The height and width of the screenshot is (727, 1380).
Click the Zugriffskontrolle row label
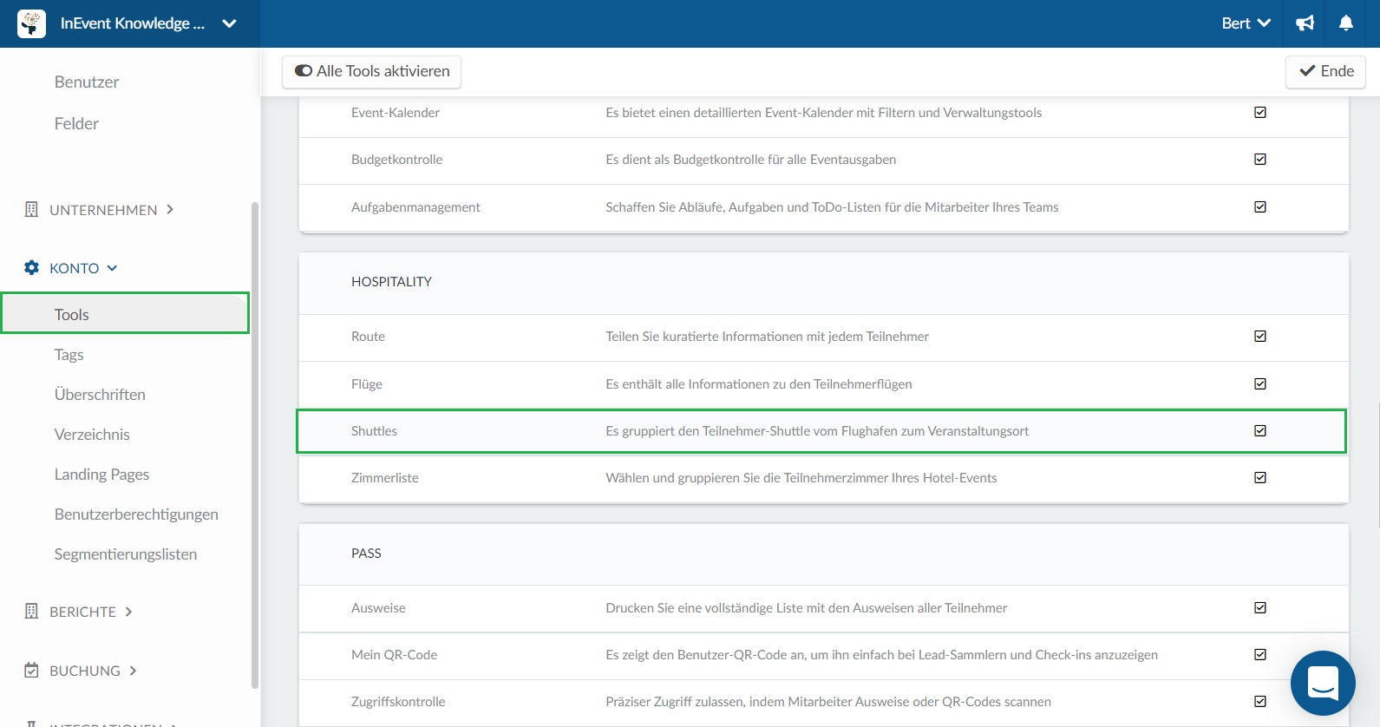click(398, 701)
